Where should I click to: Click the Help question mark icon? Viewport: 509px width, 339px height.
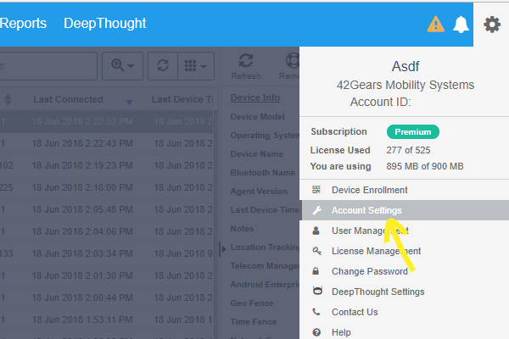[316, 332]
